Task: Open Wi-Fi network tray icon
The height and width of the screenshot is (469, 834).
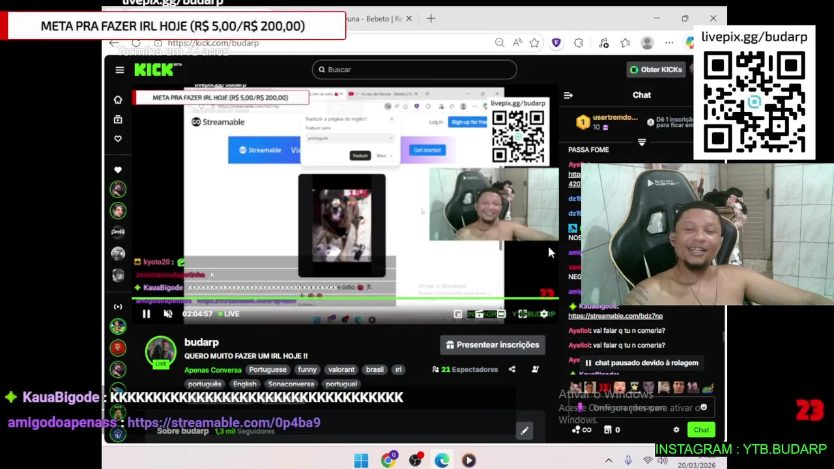Action: click(x=648, y=461)
